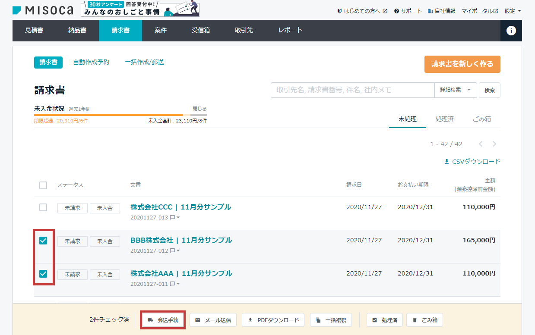Uncheck the BBB株式会社 invoice checkbox

point(43,241)
